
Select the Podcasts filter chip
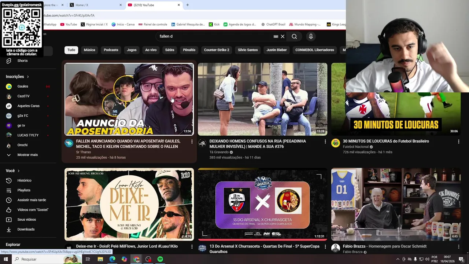coord(111,50)
